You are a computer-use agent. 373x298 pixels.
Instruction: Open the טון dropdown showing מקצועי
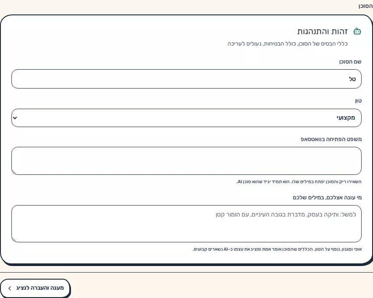coord(187,118)
